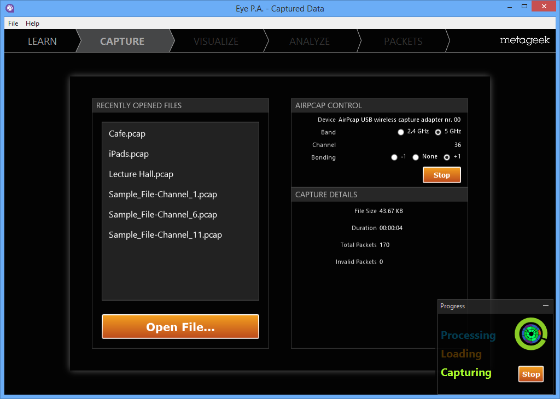Switch to the LEARN tab
Image resolution: width=560 pixels, height=399 pixels.
(x=42, y=41)
